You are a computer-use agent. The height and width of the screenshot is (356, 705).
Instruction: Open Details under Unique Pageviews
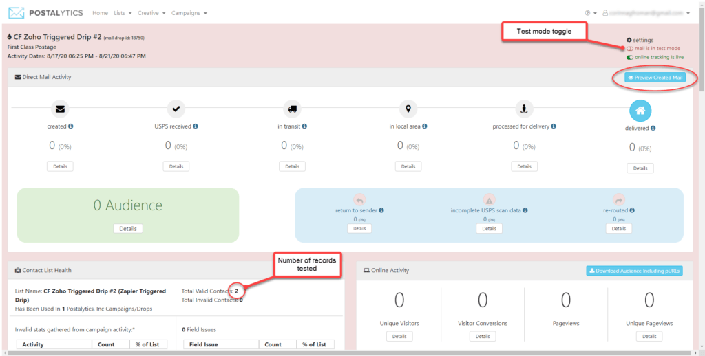tap(649, 336)
